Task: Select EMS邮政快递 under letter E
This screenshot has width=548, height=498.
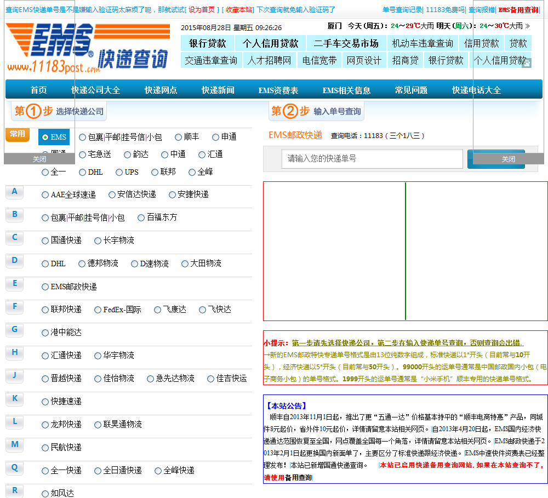Action: tap(45, 287)
